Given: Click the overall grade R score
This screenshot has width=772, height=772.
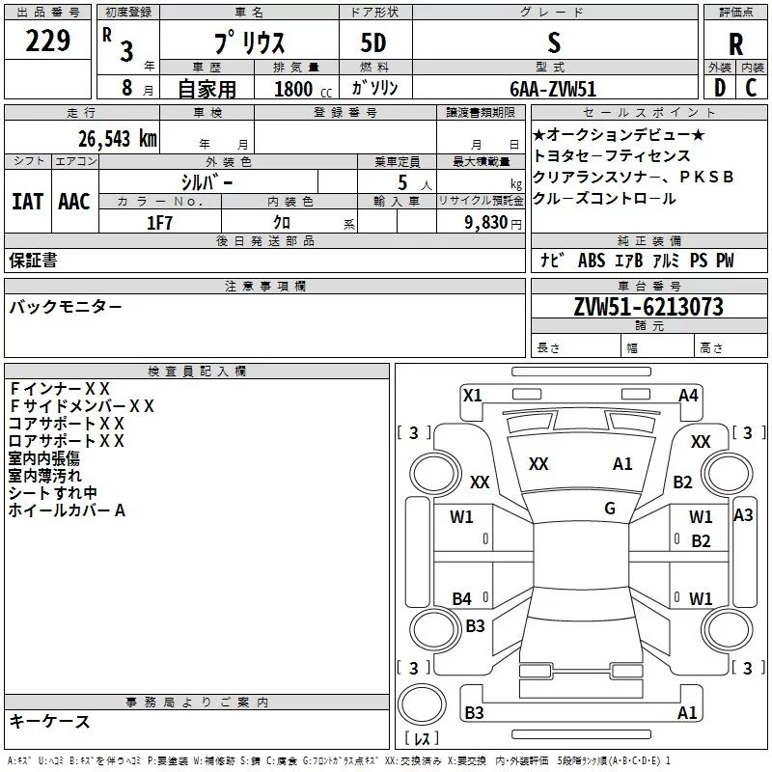Looking at the screenshot, I should (735, 44).
